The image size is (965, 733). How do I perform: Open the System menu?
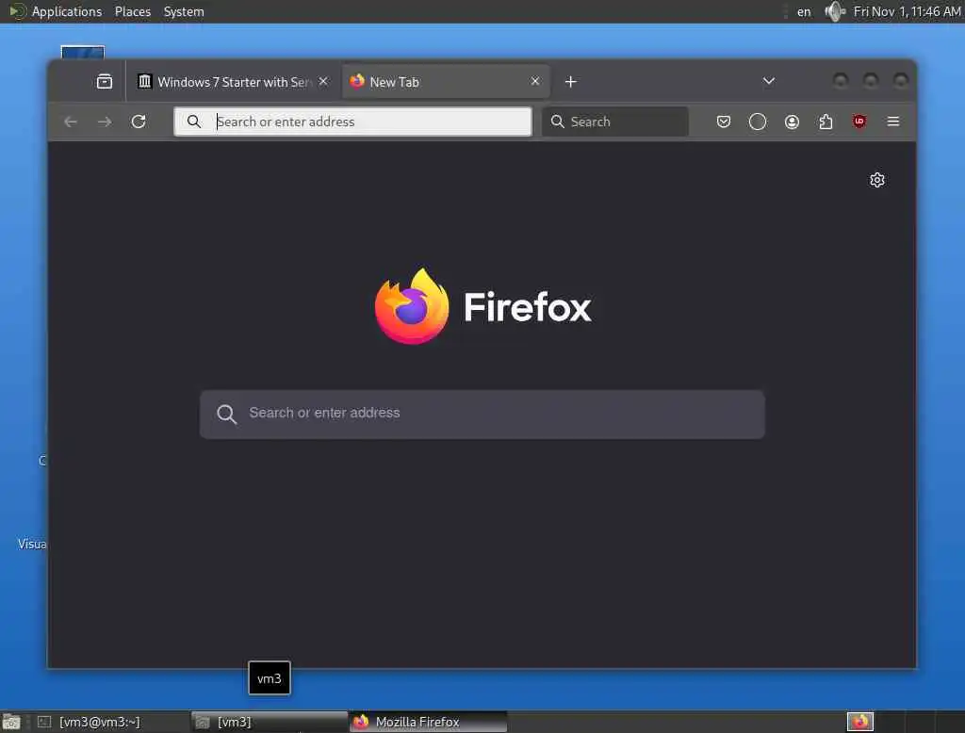click(184, 11)
